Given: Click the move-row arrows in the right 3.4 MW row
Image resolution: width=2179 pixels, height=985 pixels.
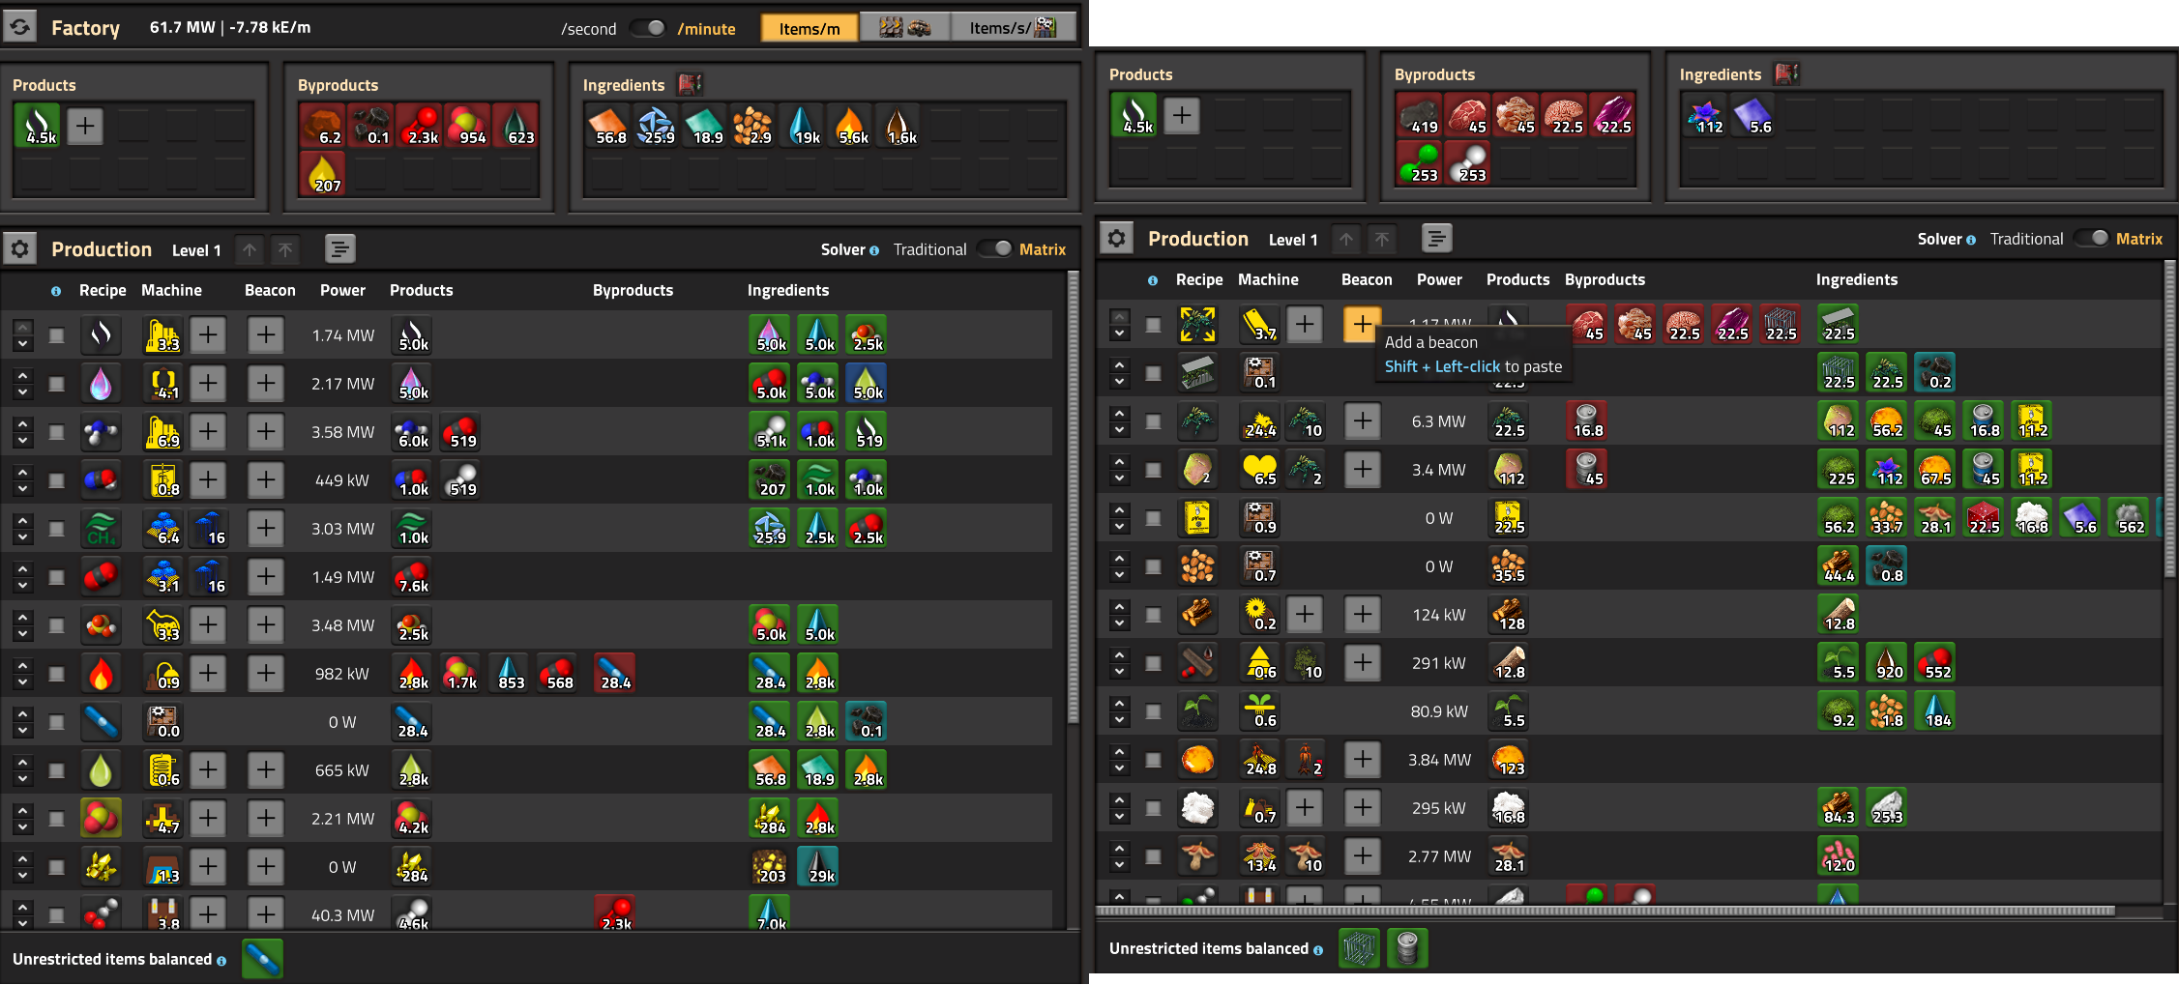Looking at the screenshot, I should (1120, 469).
